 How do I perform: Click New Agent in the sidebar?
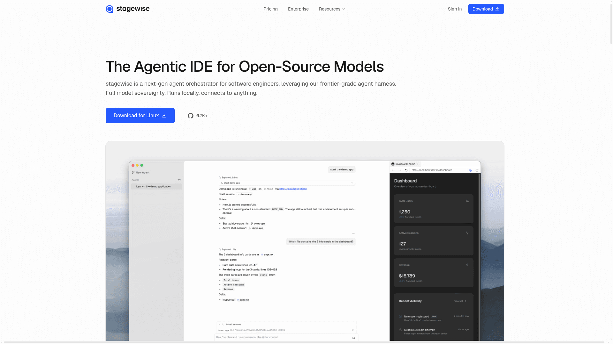pos(141,173)
